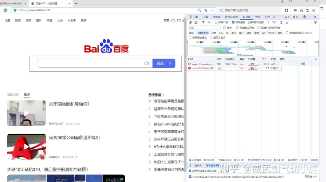This screenshot has height=182, width=326.
Task: Click the scissors screenshot icon in browser toolbar
Action: pos(302,10)
